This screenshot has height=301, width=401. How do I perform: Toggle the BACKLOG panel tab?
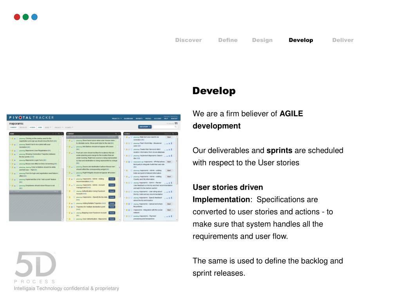tap(23, 127)
